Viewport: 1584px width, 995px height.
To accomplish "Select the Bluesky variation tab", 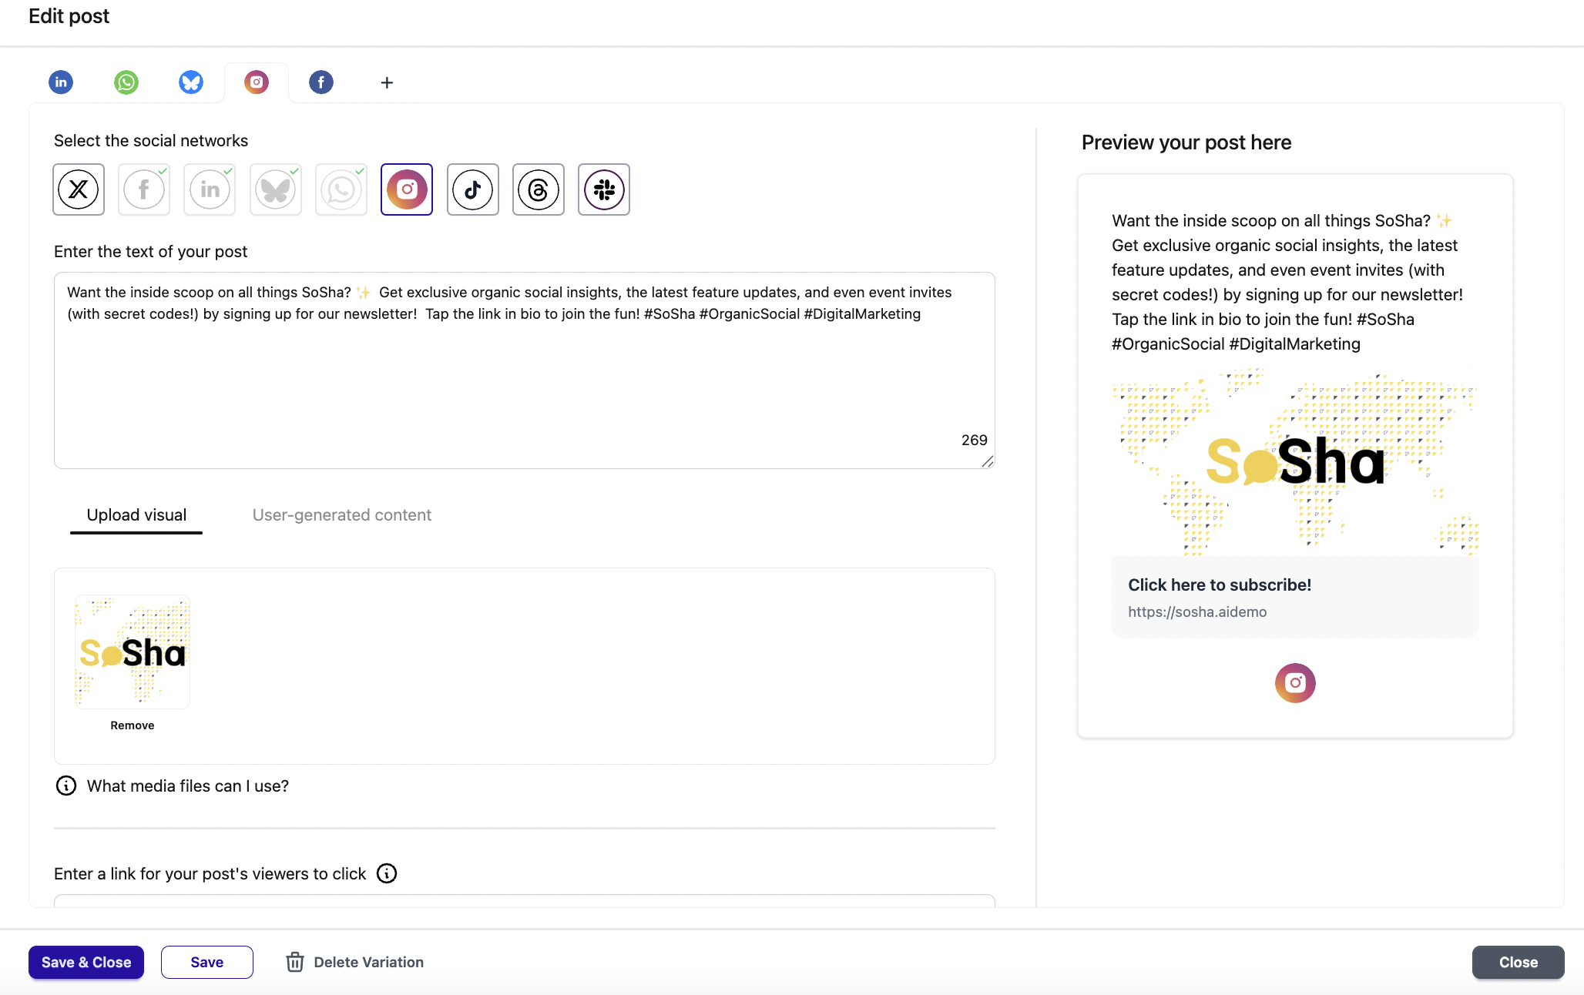I will 191,82.
